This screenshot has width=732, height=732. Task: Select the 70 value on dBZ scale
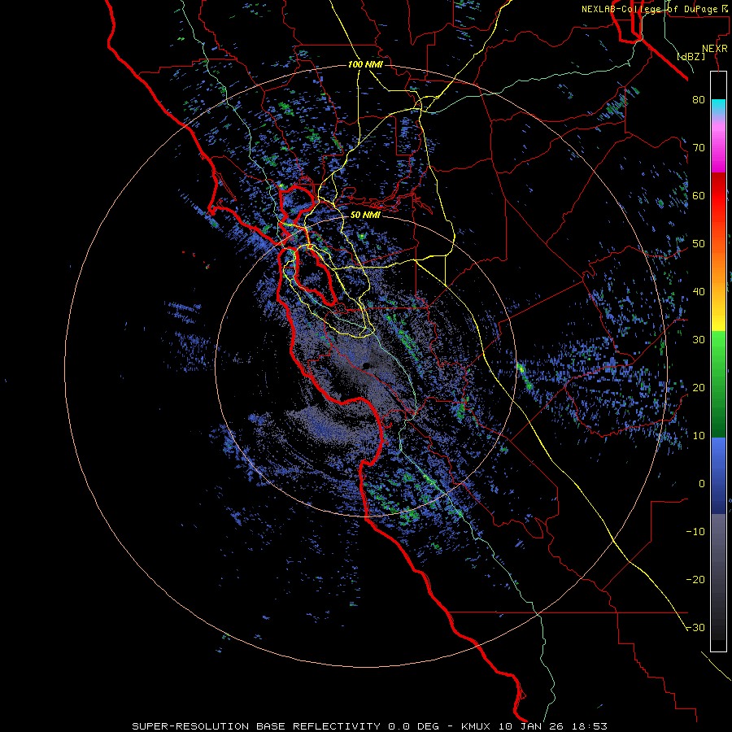tap(699, 147)
